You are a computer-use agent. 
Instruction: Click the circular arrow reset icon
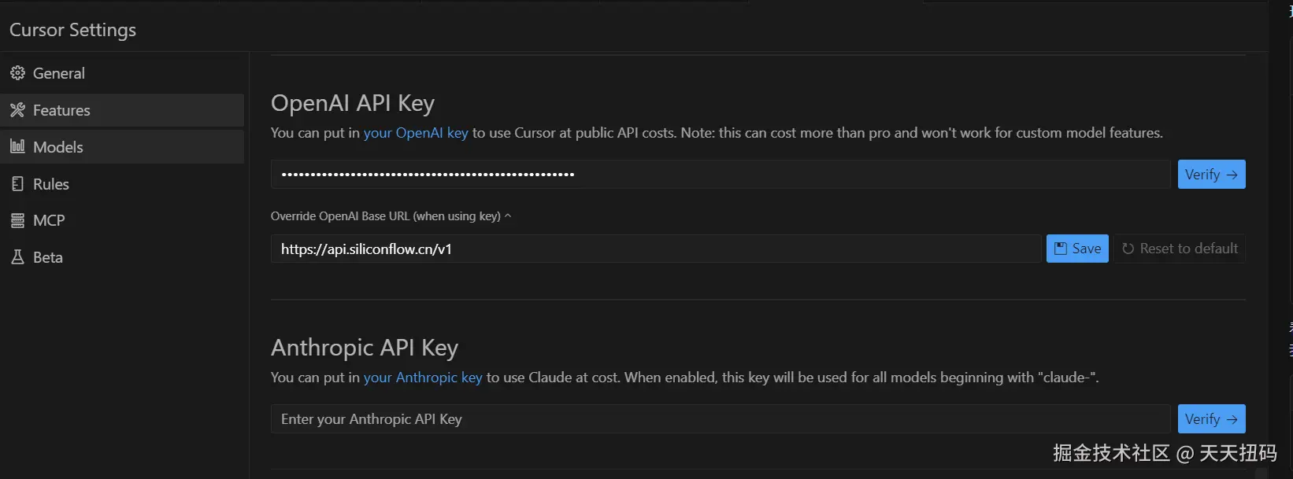click(x=1128, y=249)
